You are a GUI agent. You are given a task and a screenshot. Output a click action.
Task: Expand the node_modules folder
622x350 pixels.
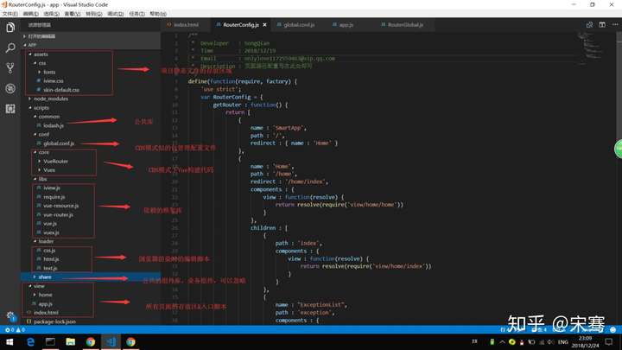click(91, 99)
